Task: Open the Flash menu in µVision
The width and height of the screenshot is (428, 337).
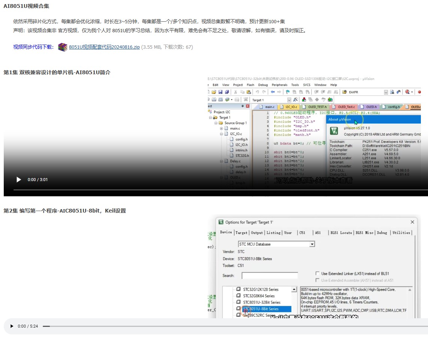Action: [x=250, y=85]
